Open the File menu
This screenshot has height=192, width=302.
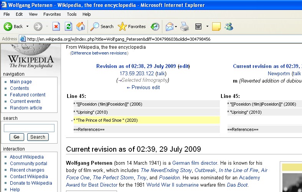point(7,14)
